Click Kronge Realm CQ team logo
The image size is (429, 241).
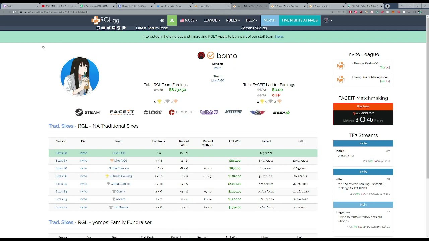pos(341,65)
